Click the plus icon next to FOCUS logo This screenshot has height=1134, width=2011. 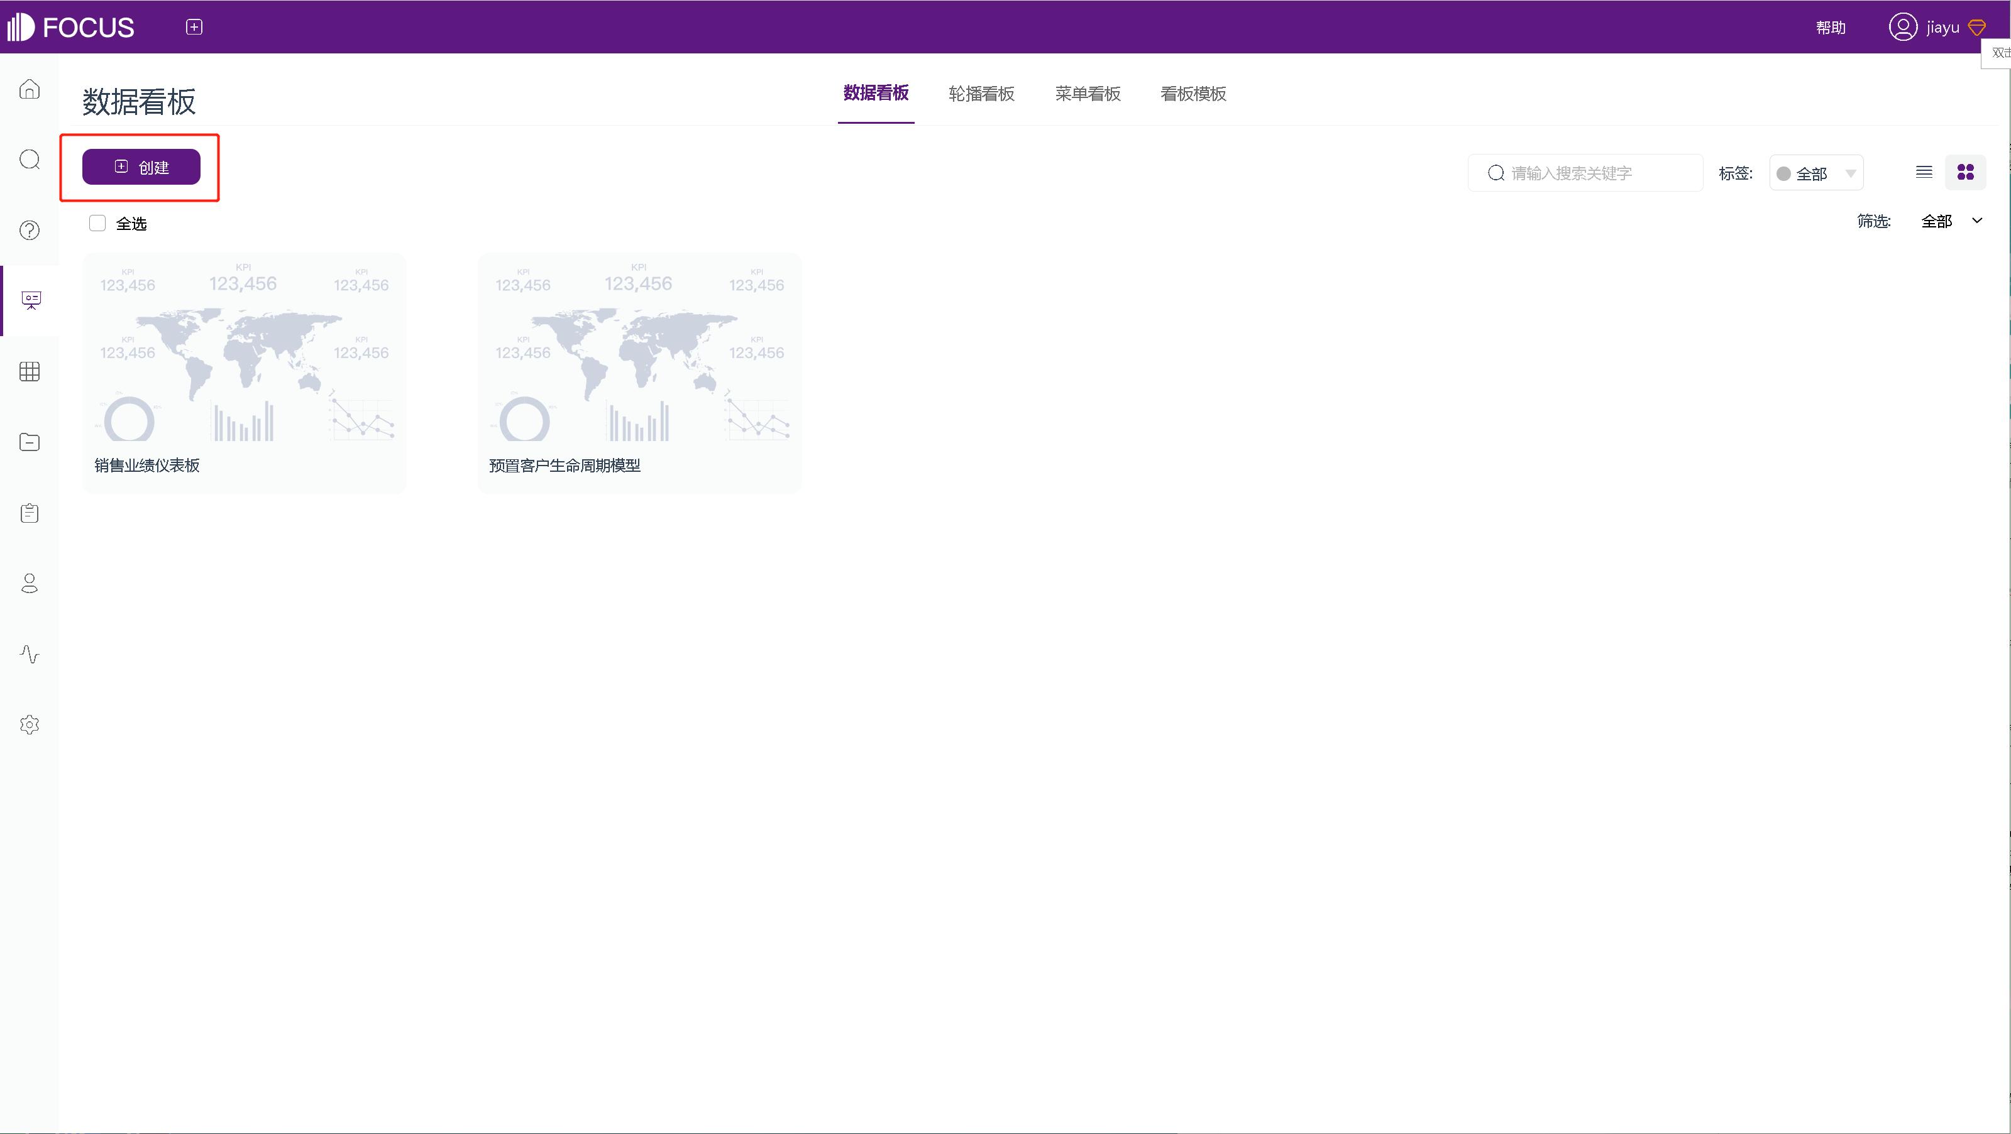point(193,26)
